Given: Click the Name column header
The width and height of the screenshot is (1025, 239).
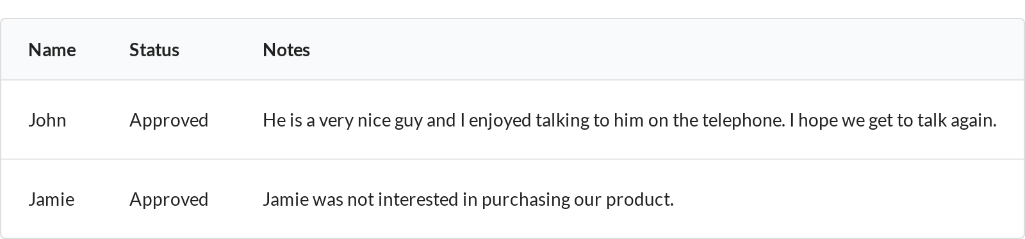Looking at the screenshot, I should (x=52, y=50).
